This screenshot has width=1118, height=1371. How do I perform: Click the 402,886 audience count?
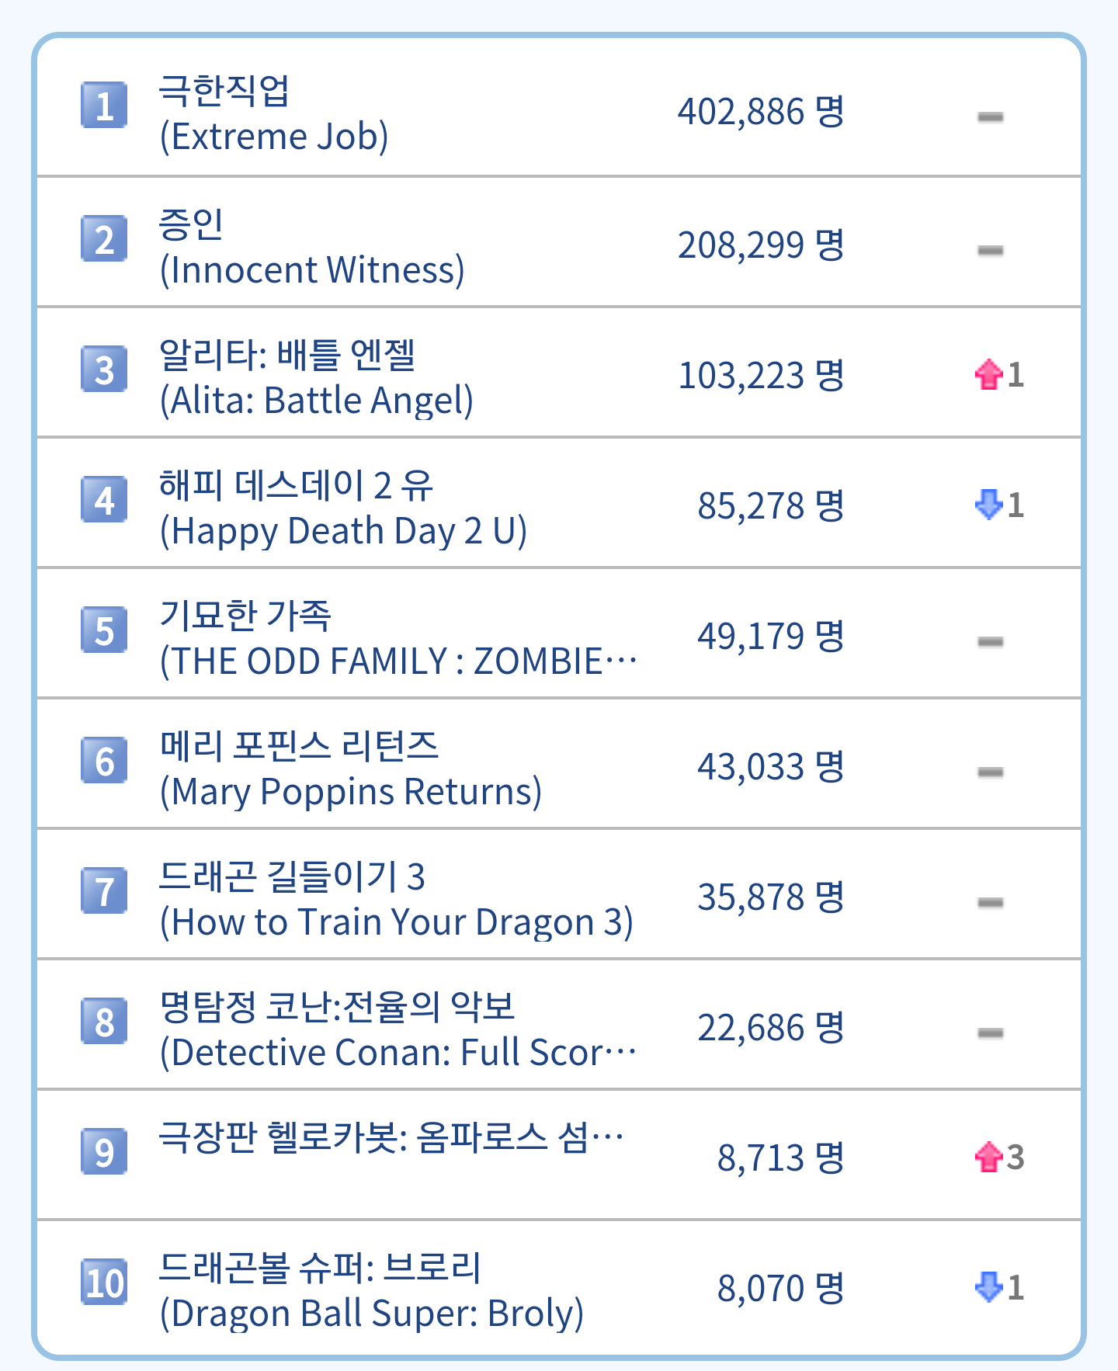coord(760,112)
